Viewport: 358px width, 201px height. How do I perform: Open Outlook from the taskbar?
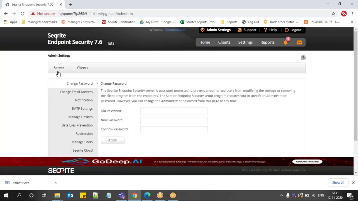pos(70,195)
